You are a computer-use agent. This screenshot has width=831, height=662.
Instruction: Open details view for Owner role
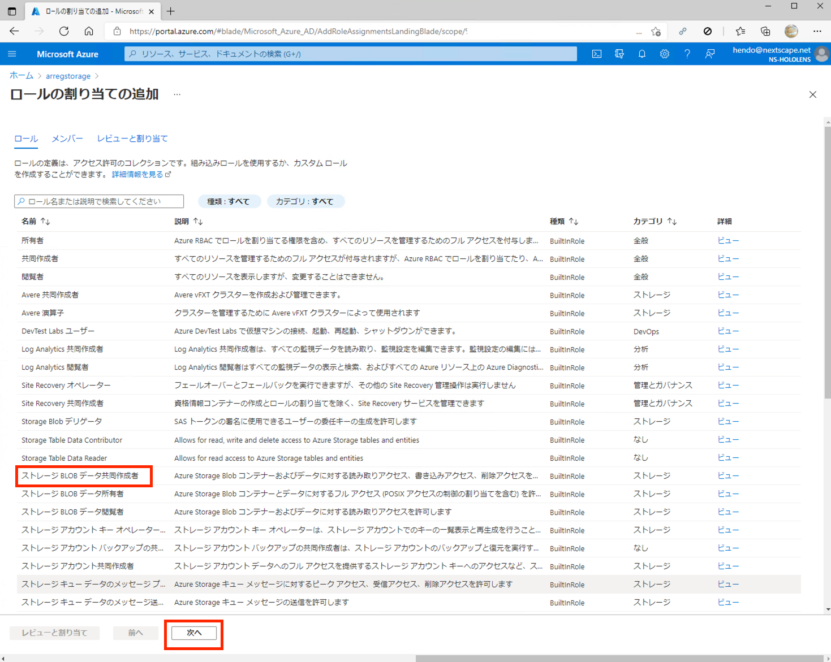[728, 241]
